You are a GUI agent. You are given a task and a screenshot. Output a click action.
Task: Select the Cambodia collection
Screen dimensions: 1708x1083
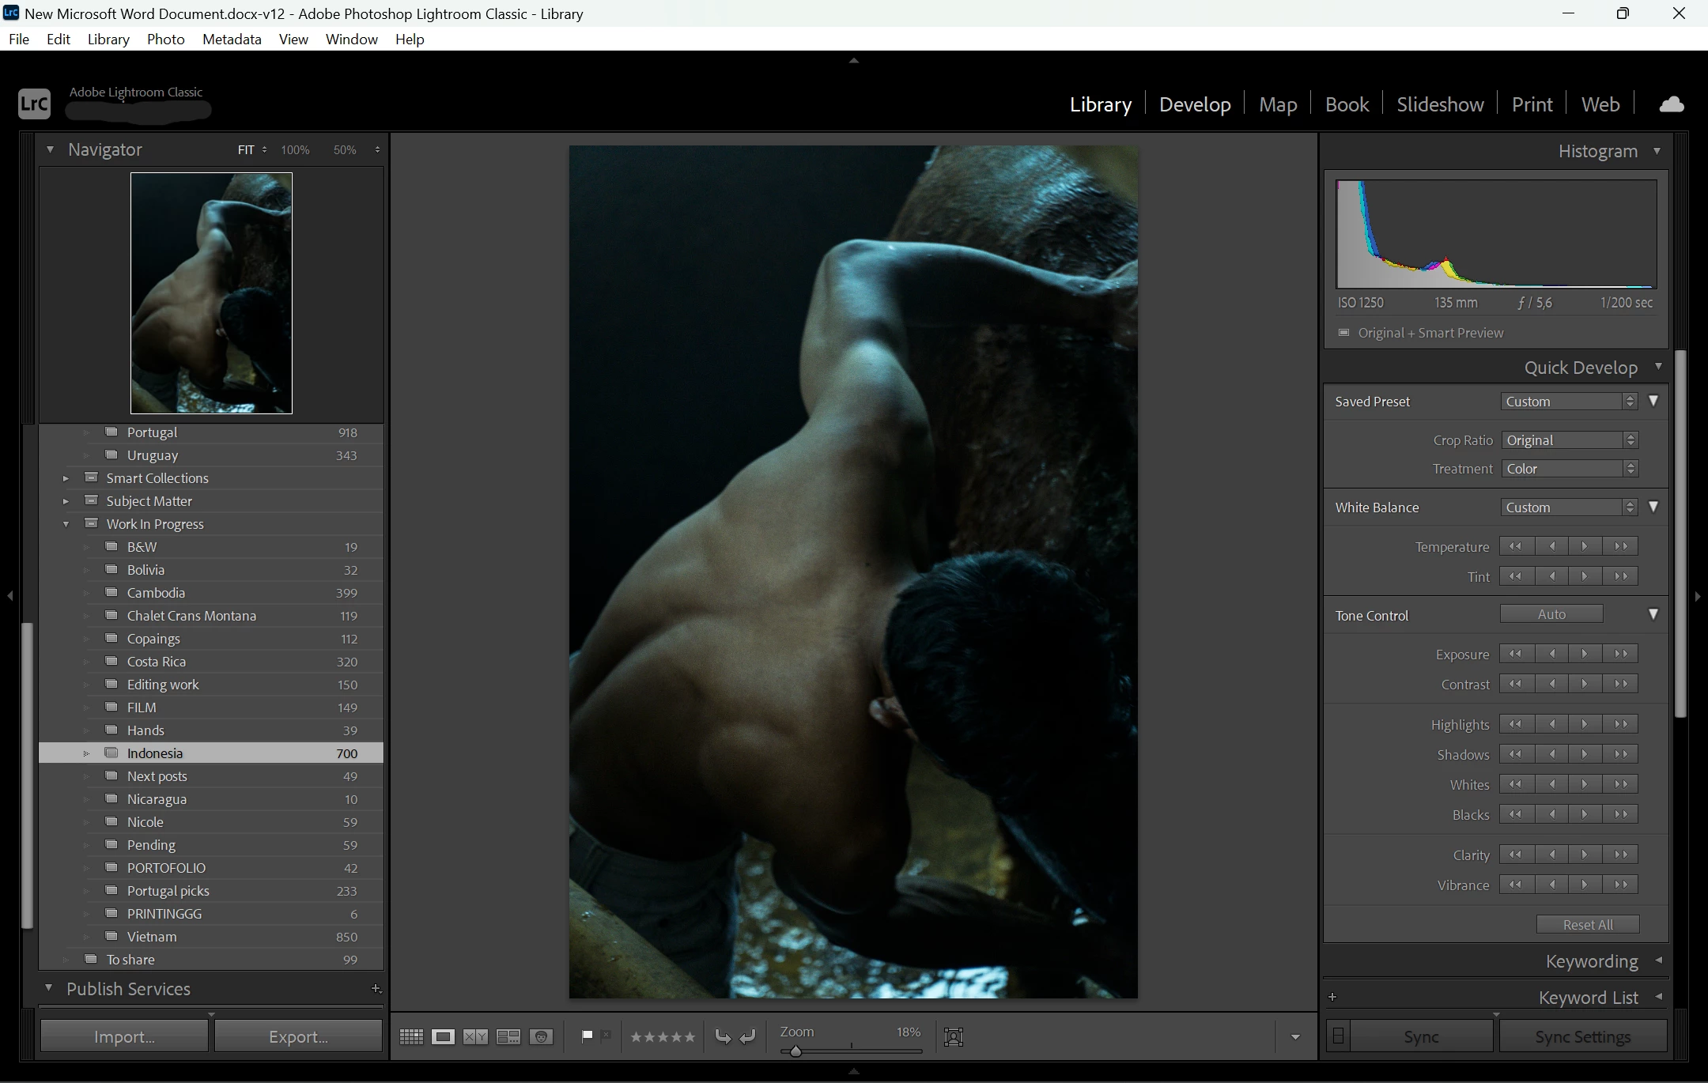click(x=156, y=593)
